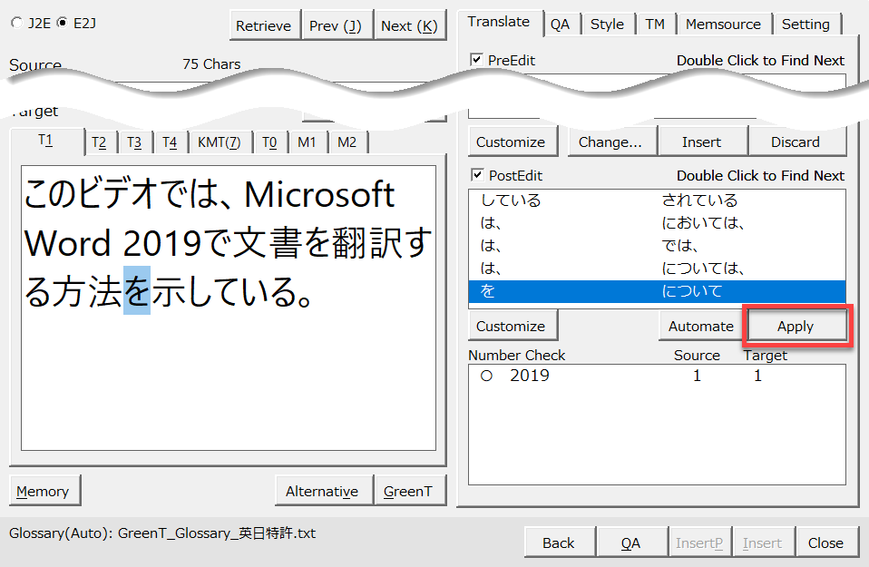Select the E2J translation direction
The height and width of the screenshot is (567, 869).
62,23
